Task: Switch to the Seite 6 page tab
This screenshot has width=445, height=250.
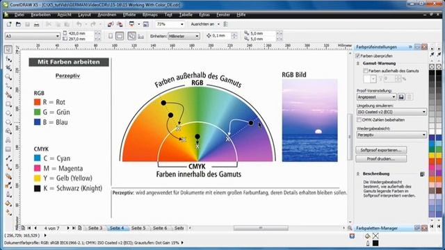Action: point(160,228)
